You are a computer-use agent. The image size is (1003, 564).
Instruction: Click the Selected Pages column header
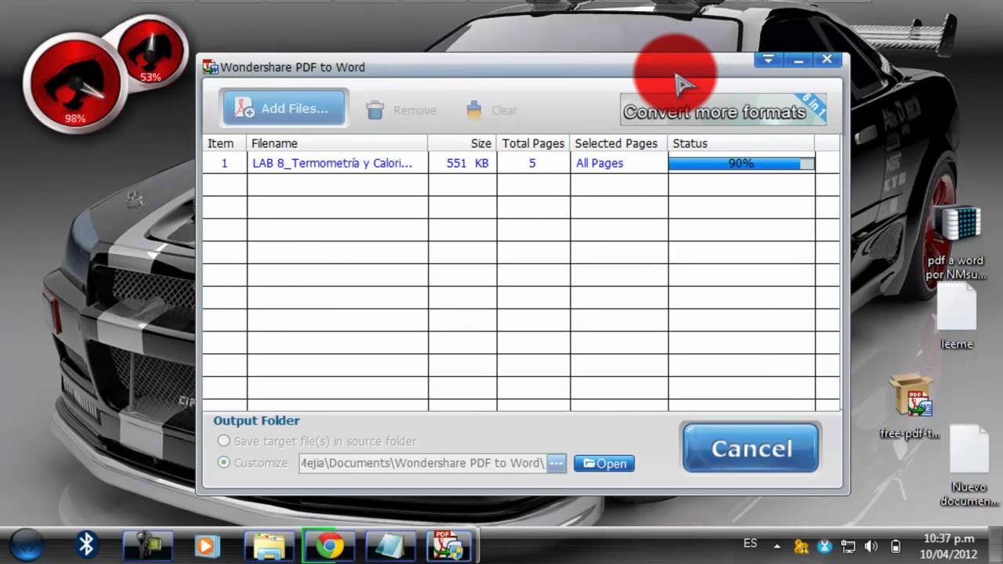point(619,143)
